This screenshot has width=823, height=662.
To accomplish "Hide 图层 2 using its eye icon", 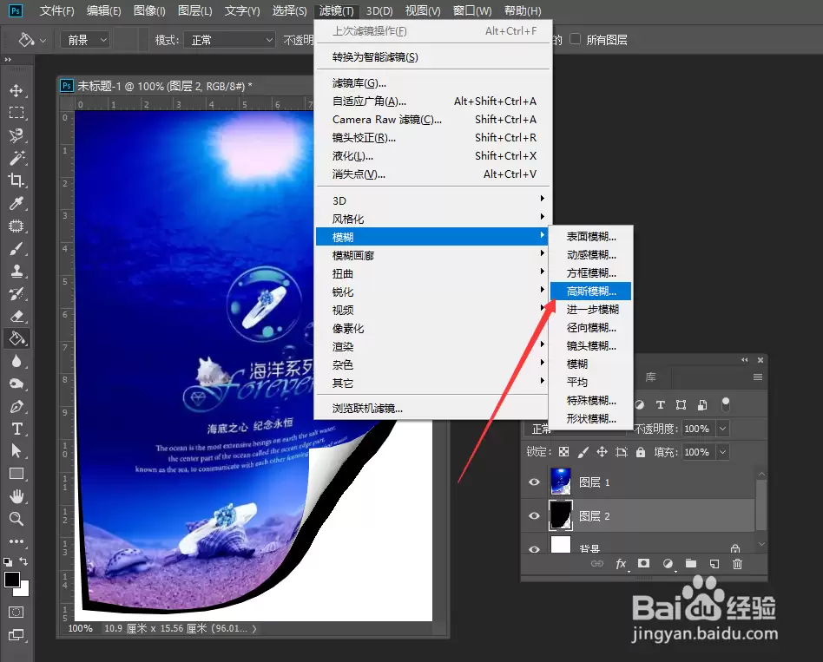I will (534, 515).
